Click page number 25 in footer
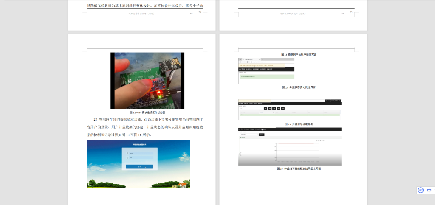 coord(351,12)
